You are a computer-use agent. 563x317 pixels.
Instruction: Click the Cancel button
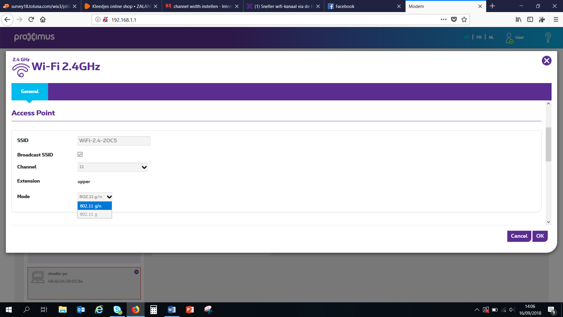(x=519, y=236)
